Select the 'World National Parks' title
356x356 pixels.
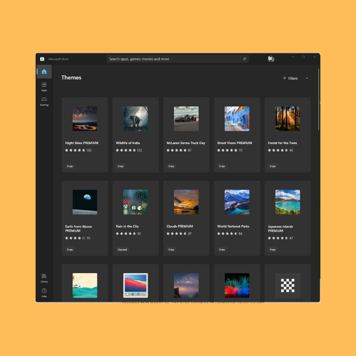(x=233, y=227)
